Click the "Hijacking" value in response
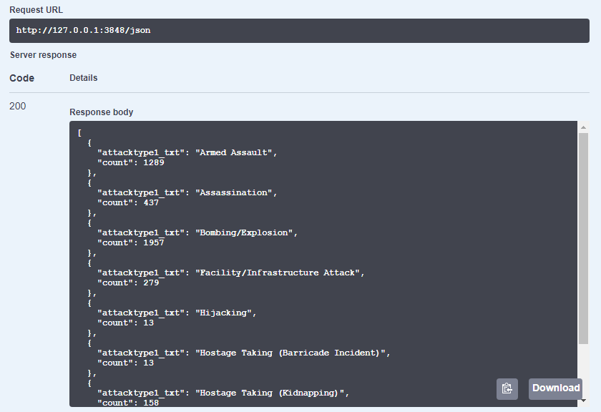Image resolution: width=601 pixels, height=412 pixels. pyautogui.click(x=223, y=313)
